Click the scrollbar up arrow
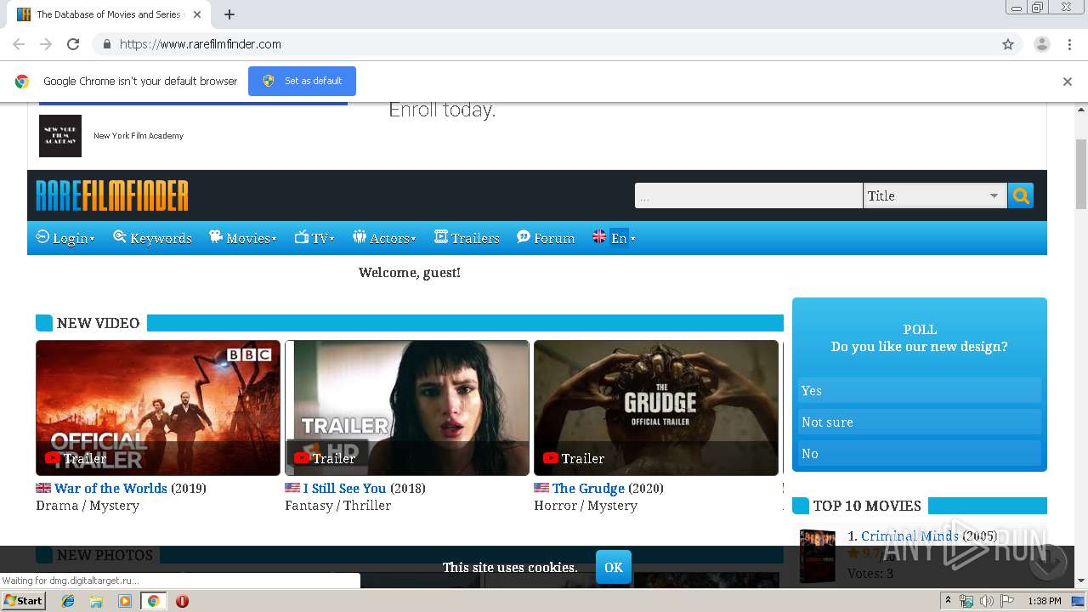 (1081, 110)
